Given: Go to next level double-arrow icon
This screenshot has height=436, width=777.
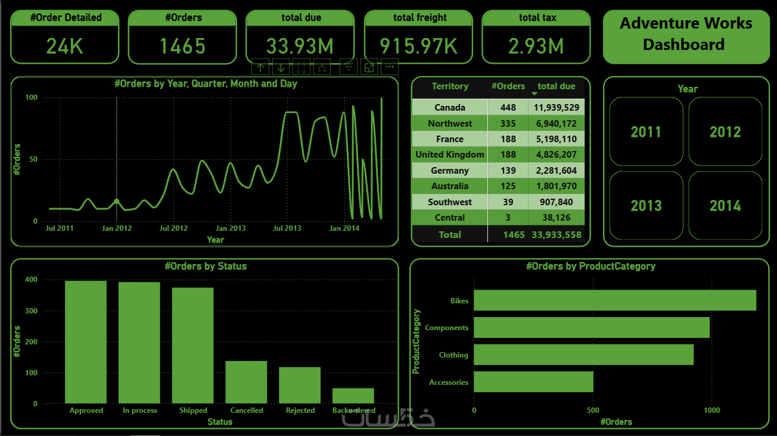Looking at the screenshot, I should coord(301,67).
